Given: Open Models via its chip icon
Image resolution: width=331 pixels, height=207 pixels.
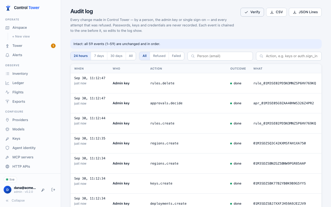Looking at the screenshot, I should pos(7,129).
